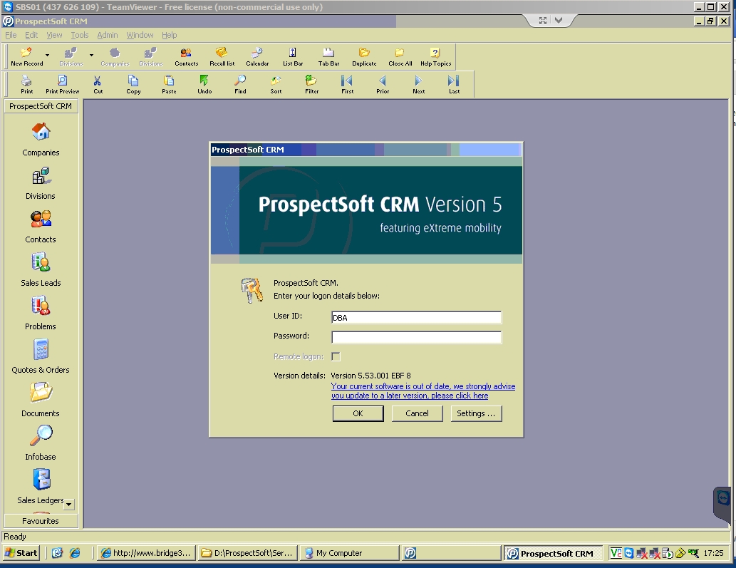
Task: Open the New Record dropdown arrow
Action: click(48, 56)
